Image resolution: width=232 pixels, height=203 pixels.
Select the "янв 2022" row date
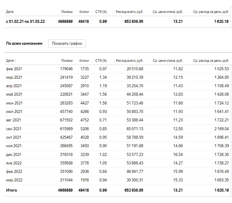tap(14, 163)
